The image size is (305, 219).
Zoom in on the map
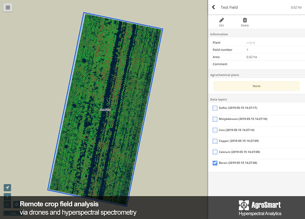pyautogui.click(x=7, y=197)
